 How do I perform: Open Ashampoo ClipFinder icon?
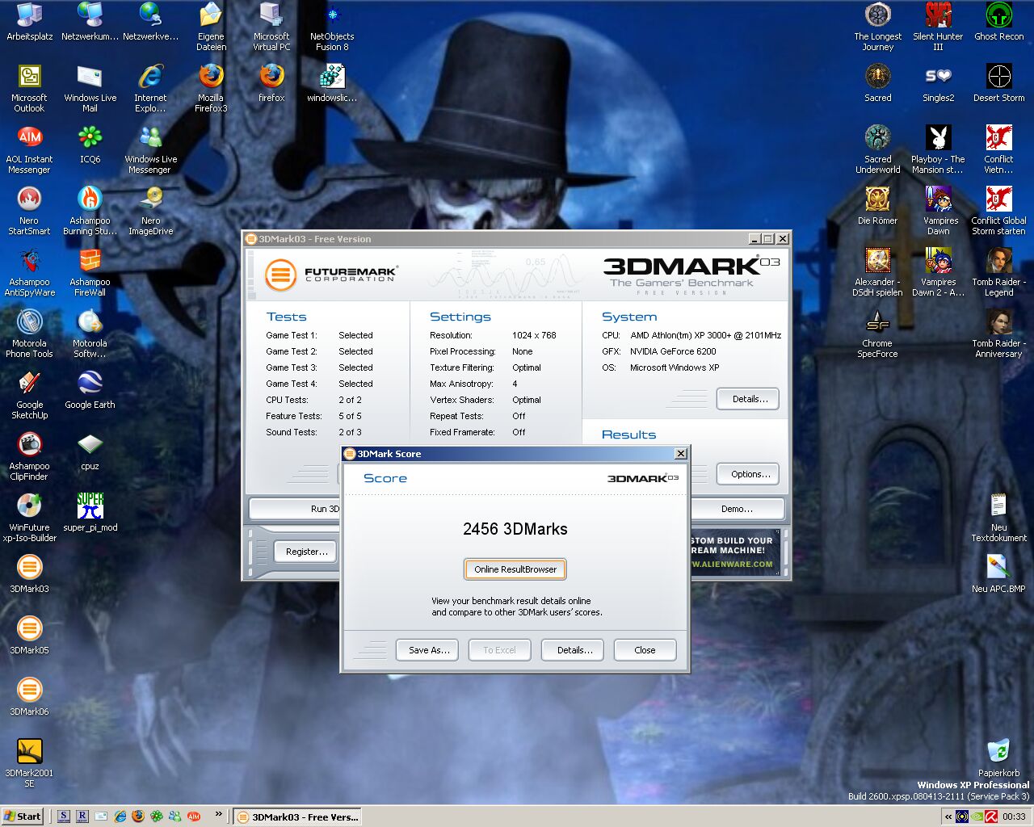30,455
